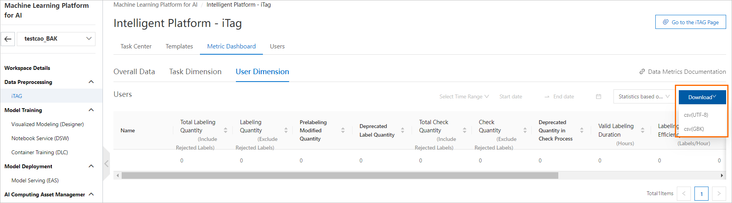Collapse the left sidebar with handle arrow
This screenshot has height=203, width=732.
click(x=106, y=164)
